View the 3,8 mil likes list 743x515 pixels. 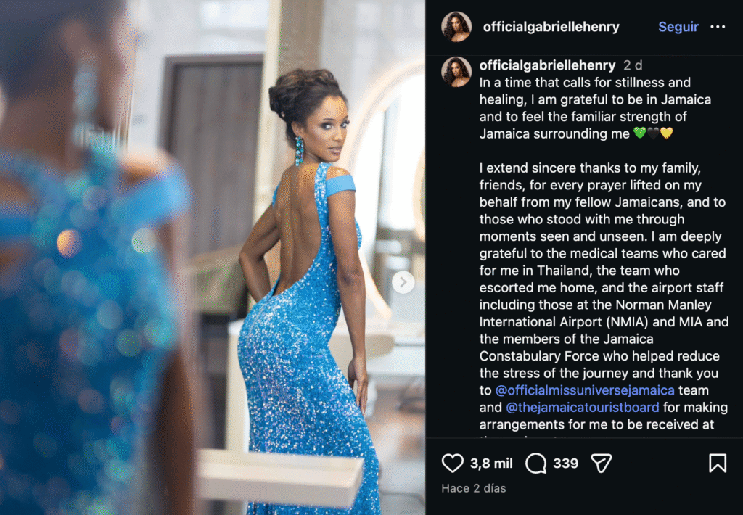coord(491,463)
